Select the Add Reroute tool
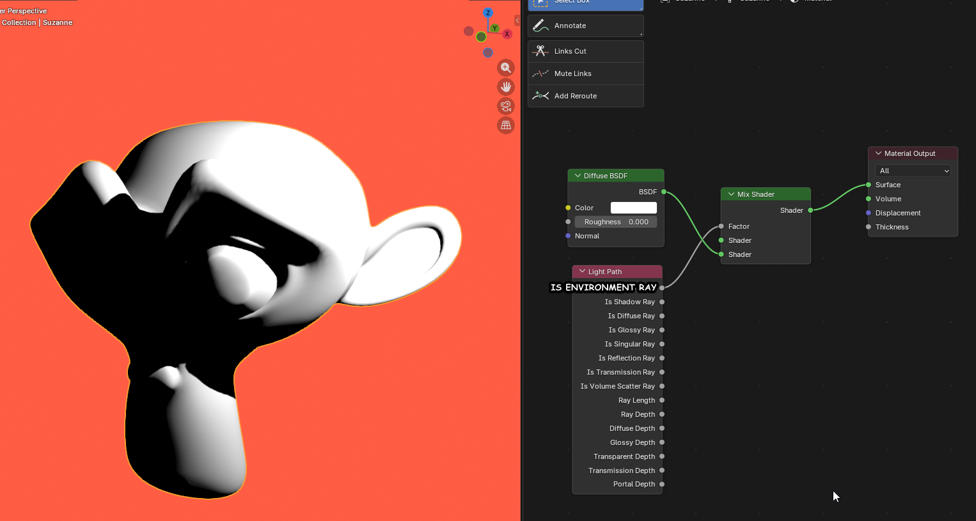Screen dimensions: 976x521 pyautogui.click(x=585, y=96)
